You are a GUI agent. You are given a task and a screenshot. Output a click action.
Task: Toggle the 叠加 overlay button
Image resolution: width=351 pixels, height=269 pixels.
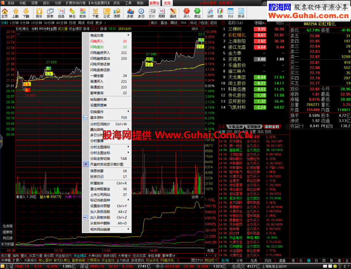pyautogui.click(x=164, y=23)
